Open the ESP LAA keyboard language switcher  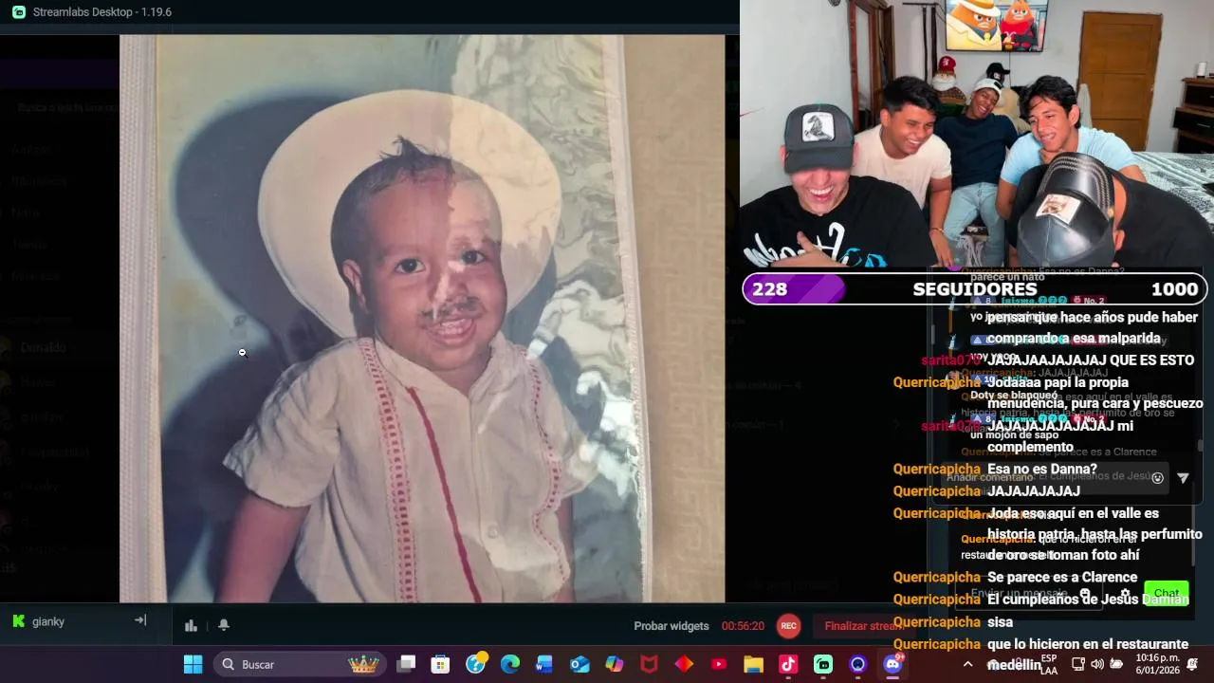coord(1049,664)
